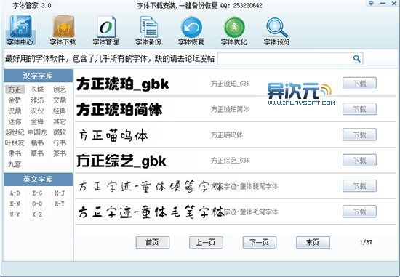Select the 楷书 font category
This screenshot has height=277, width=400.
(x=37, y=142)
